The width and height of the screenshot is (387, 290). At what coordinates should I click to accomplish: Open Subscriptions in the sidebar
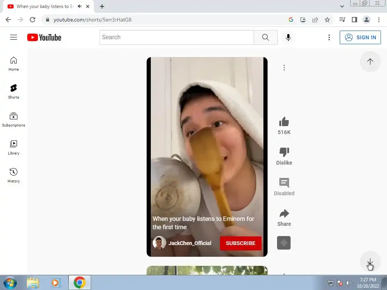pos(14,120)
